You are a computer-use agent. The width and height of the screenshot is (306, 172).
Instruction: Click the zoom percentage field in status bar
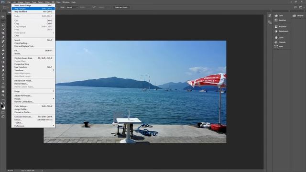[11, 171]
